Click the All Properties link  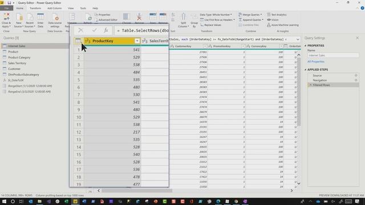coord(315,61)
